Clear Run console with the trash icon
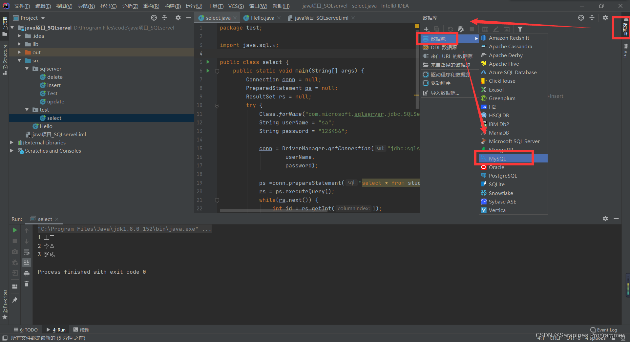This screenshot has height=342, width=630. click(x=27, y=284)
